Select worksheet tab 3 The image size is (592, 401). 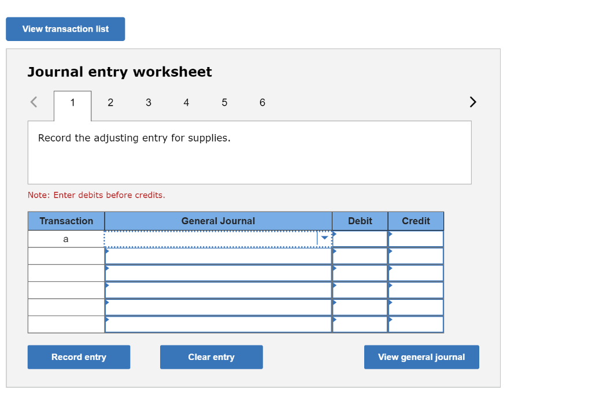tap(148, 102)
